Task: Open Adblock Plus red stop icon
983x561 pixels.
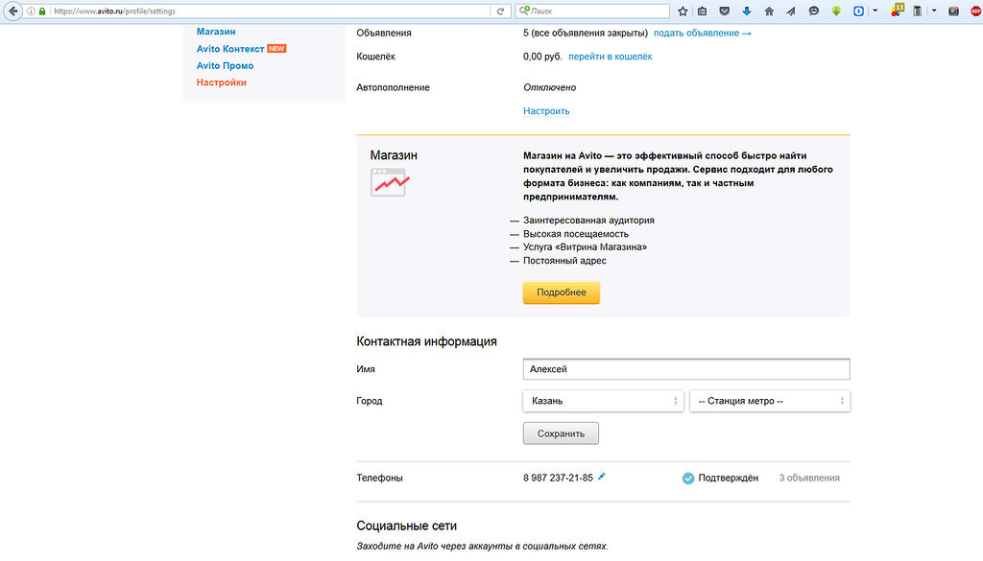Action: (976, 12)
